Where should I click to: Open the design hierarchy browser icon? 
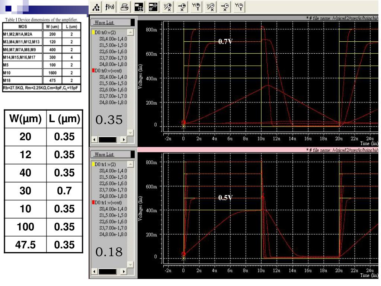tap(96, 7)
